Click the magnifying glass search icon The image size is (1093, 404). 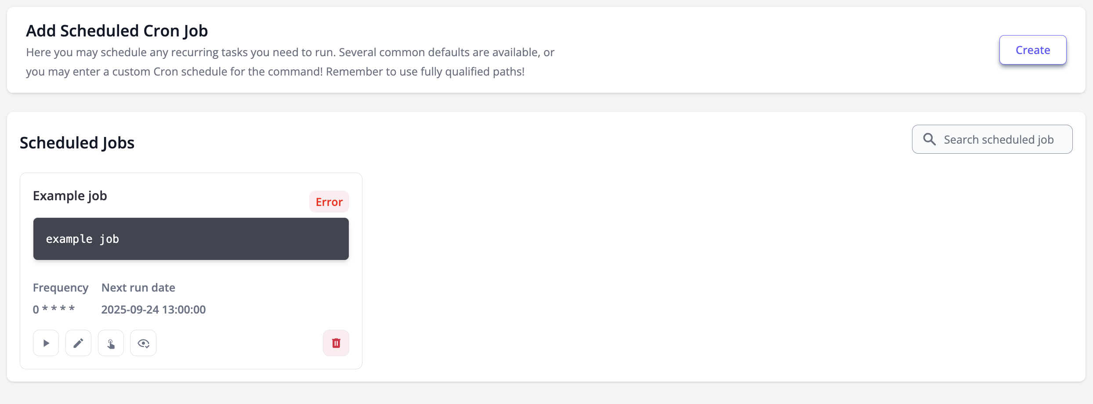(x=929, y=139)
